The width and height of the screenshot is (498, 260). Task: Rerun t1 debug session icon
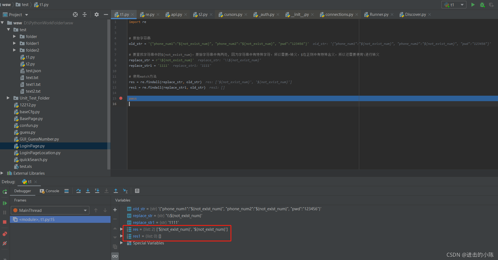coord(5,192)
